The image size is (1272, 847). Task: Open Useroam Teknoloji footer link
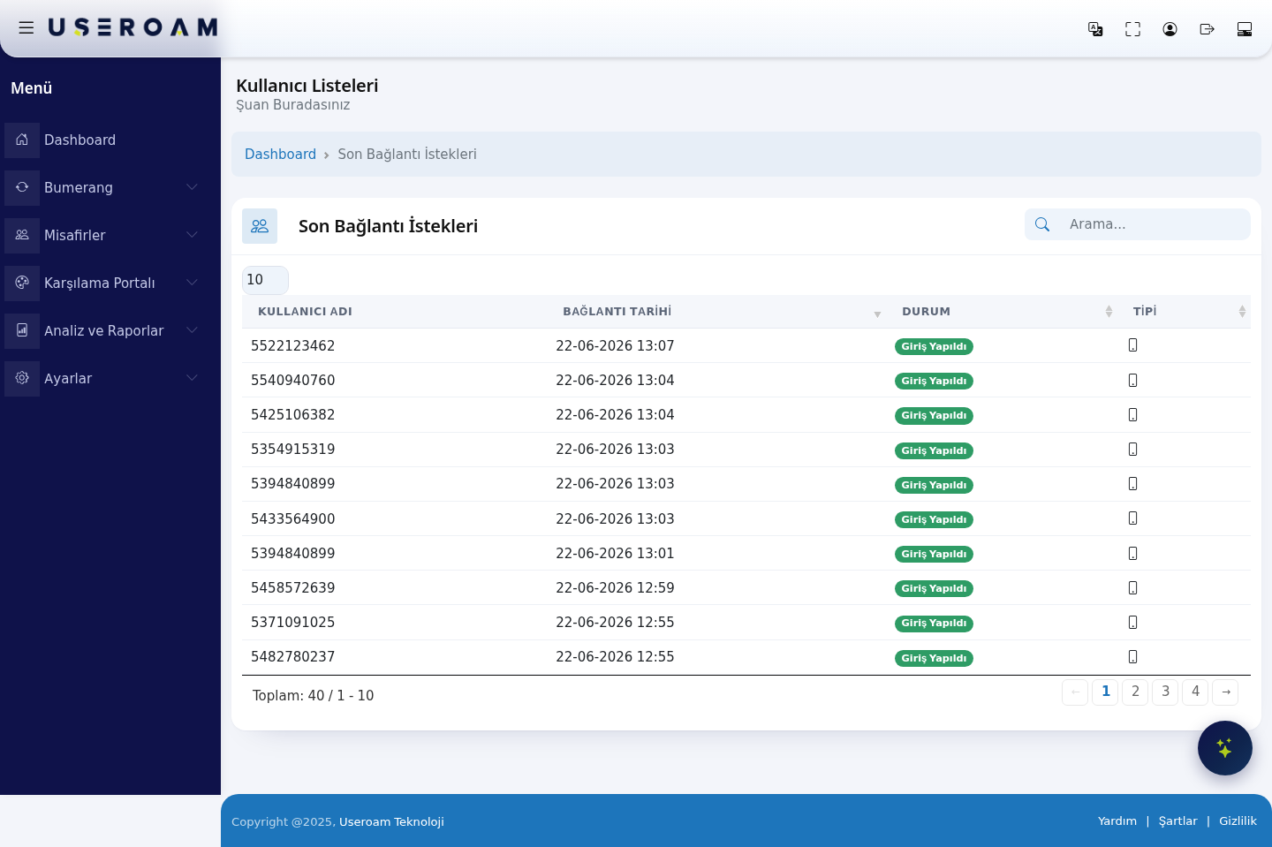(x=391, y=822)
